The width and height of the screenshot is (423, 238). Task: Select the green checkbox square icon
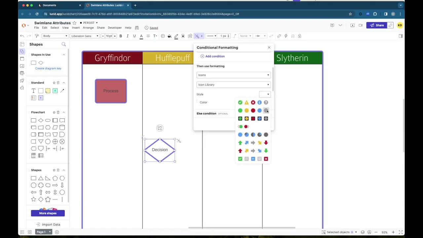[240, 159]
